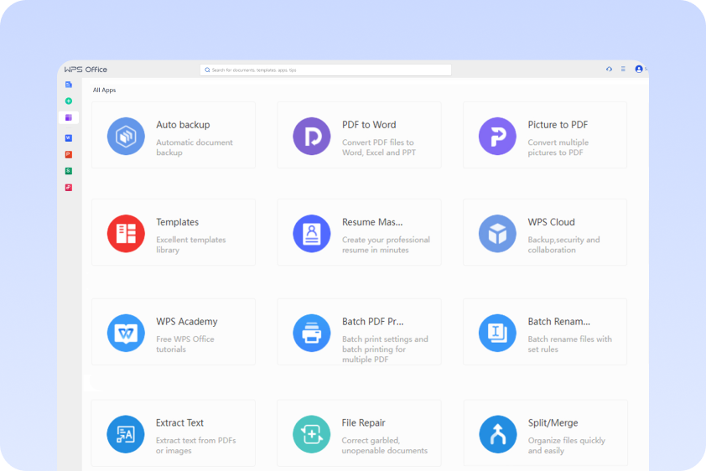Click the 'Batch PDF Pr...' title

point(373,322)
